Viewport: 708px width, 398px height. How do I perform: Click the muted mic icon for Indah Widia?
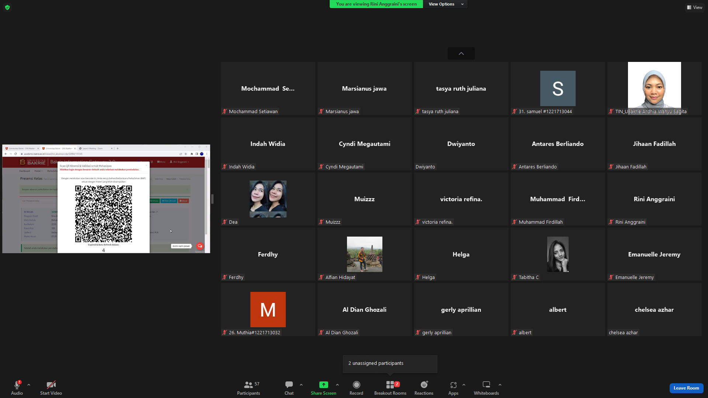(x=225, y=167)
